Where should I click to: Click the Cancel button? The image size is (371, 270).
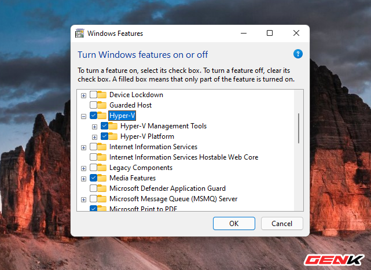click(x=282, y=223)
